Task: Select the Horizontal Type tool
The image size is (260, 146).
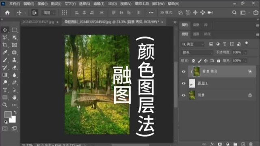Action: point(5,90)
